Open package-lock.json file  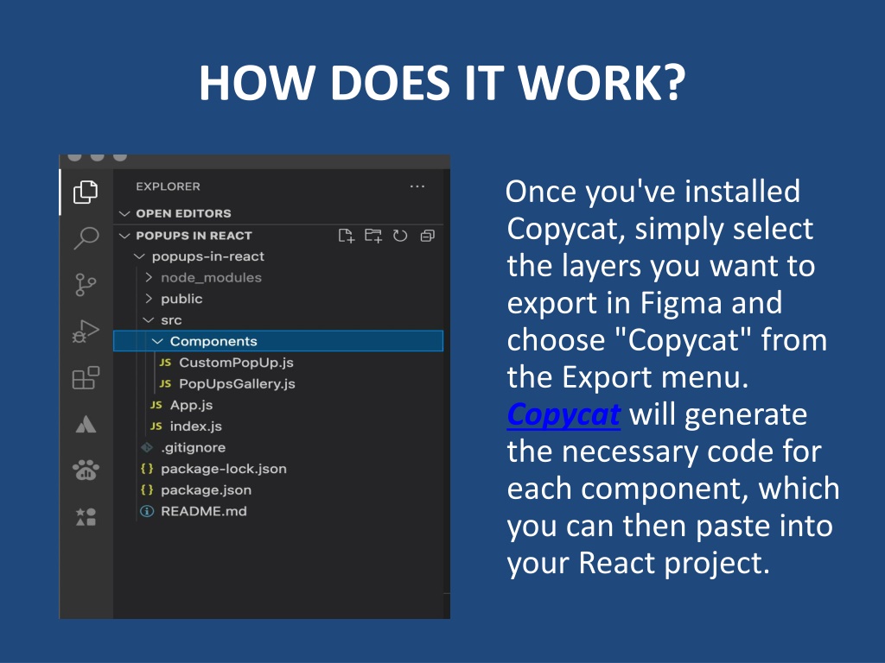point(224,469)
